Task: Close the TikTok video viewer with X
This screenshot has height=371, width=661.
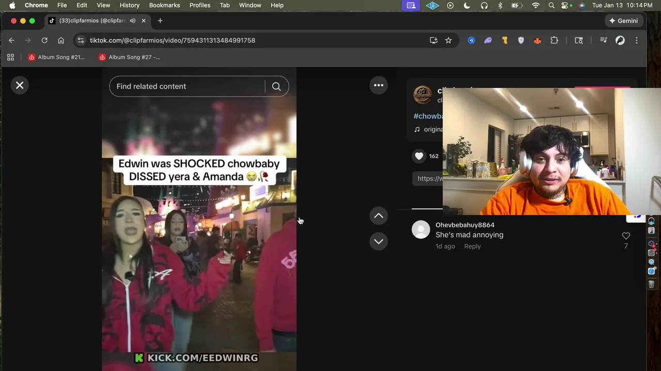Action: pyautogui.click(x=20, y=86)
